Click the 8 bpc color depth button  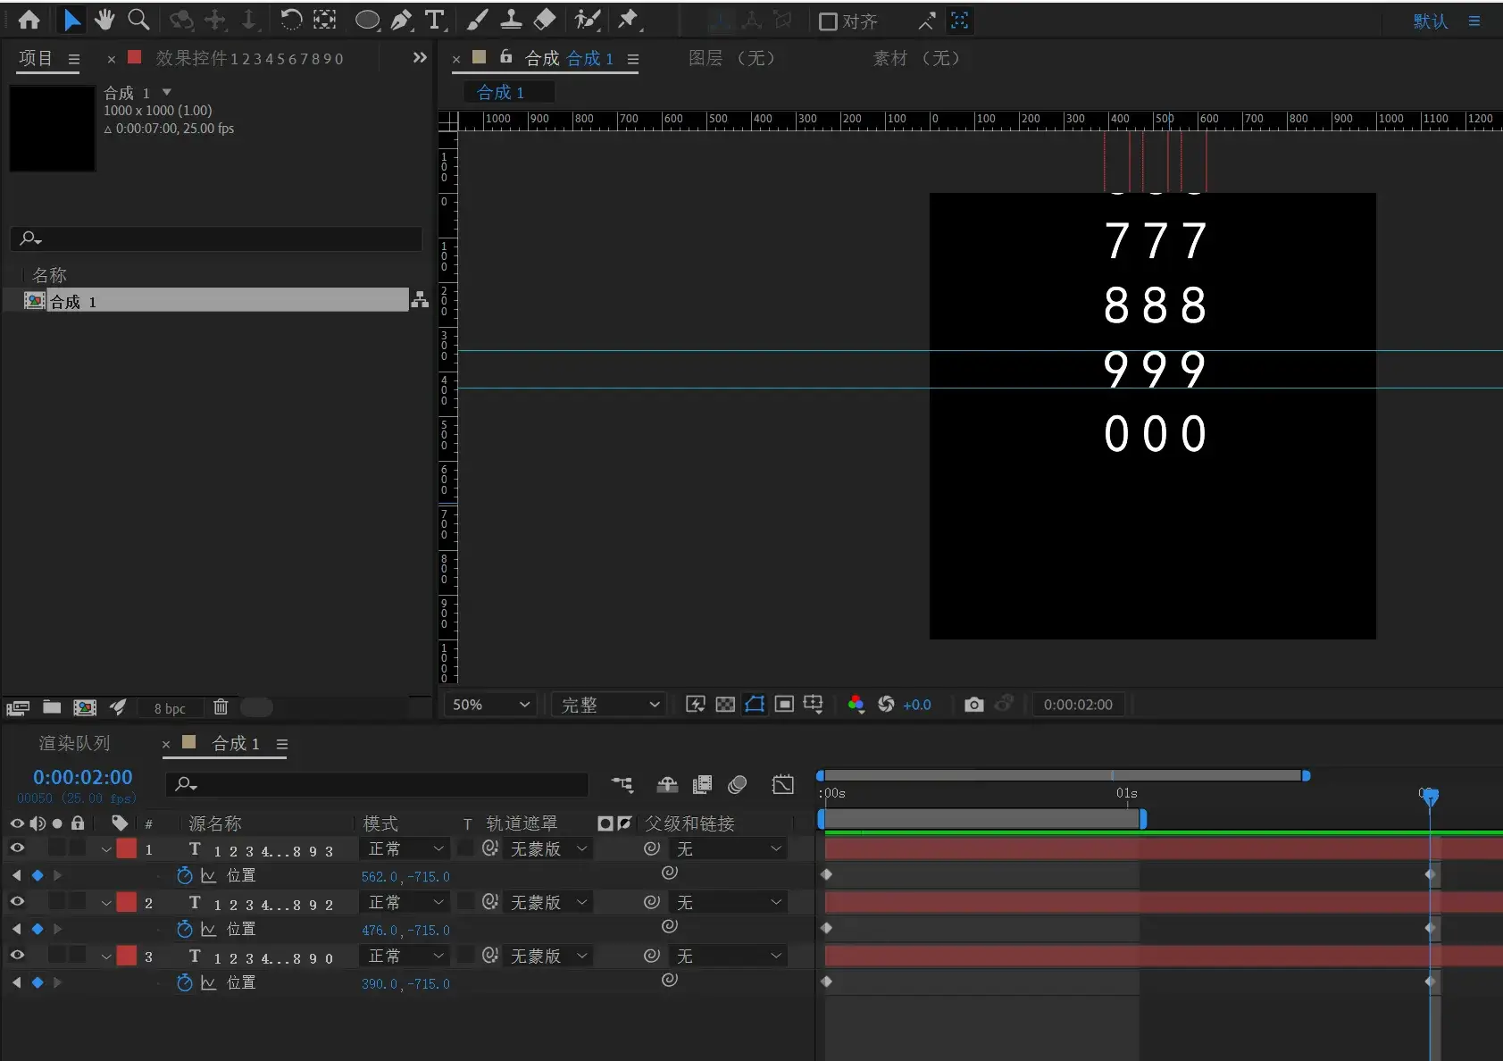[170, 708]
